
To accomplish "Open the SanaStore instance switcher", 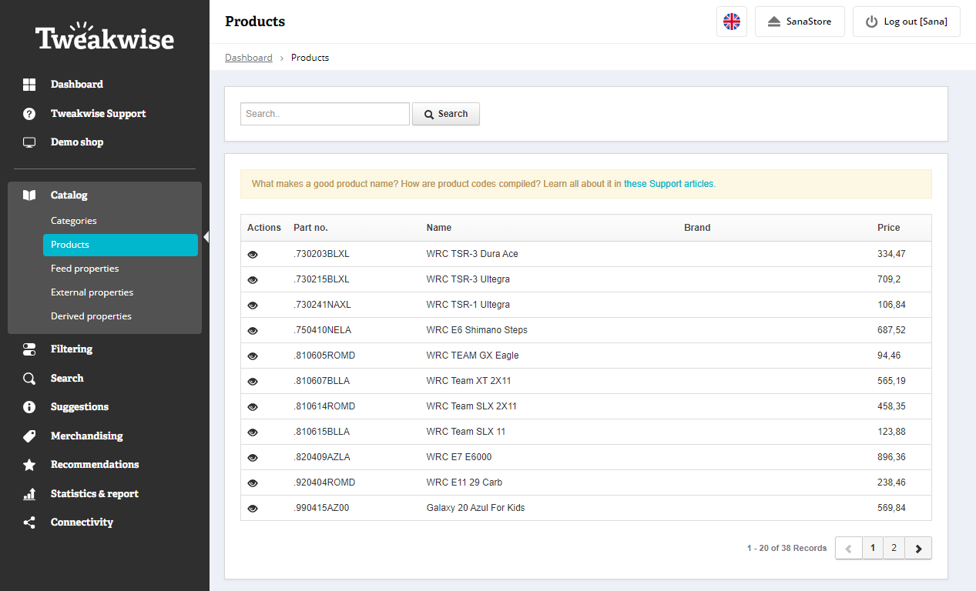I will click(800, 22).
